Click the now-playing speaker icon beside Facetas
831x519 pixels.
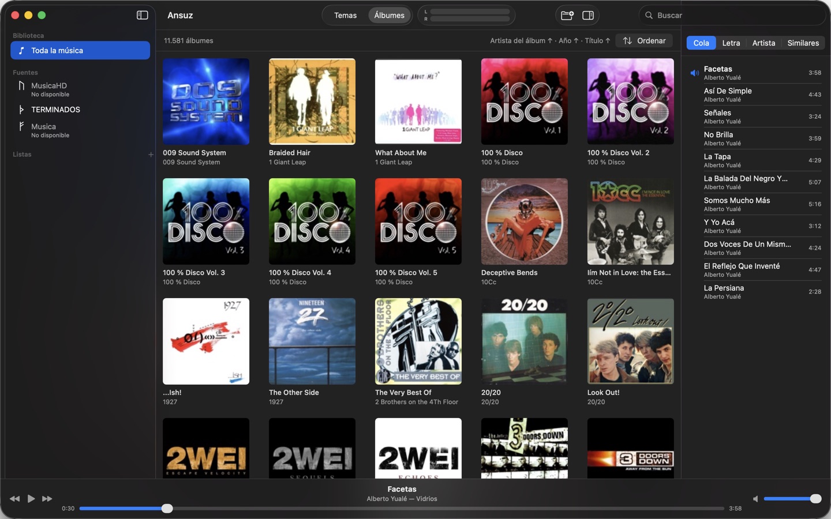pos(695,73)
